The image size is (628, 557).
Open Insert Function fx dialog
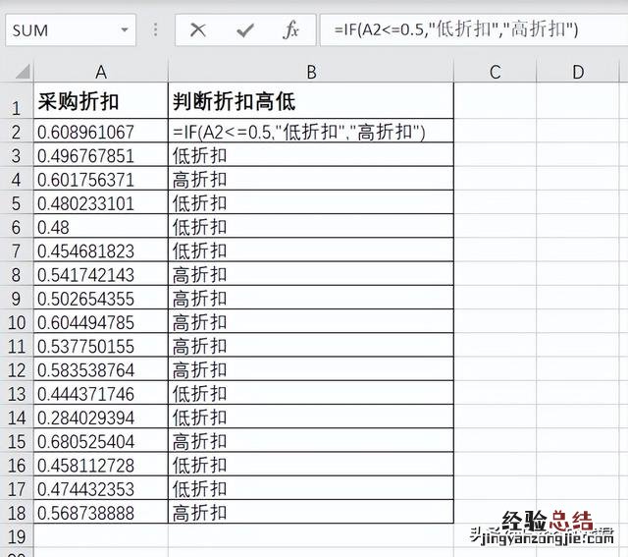(291, 29)
